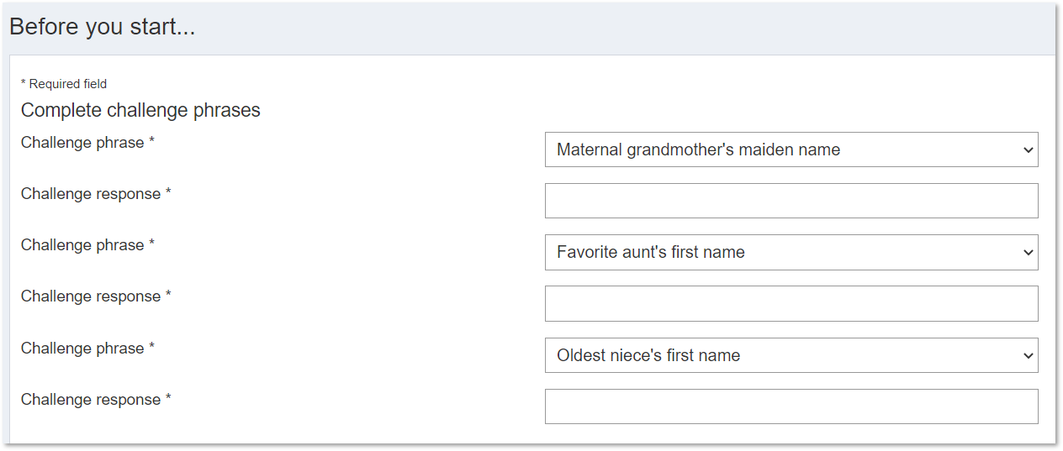
Task: Click the 'Before you start...' header
Action: pos(102,27)
